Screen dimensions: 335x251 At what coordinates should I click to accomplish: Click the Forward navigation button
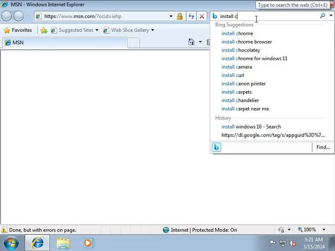[18, 16]
